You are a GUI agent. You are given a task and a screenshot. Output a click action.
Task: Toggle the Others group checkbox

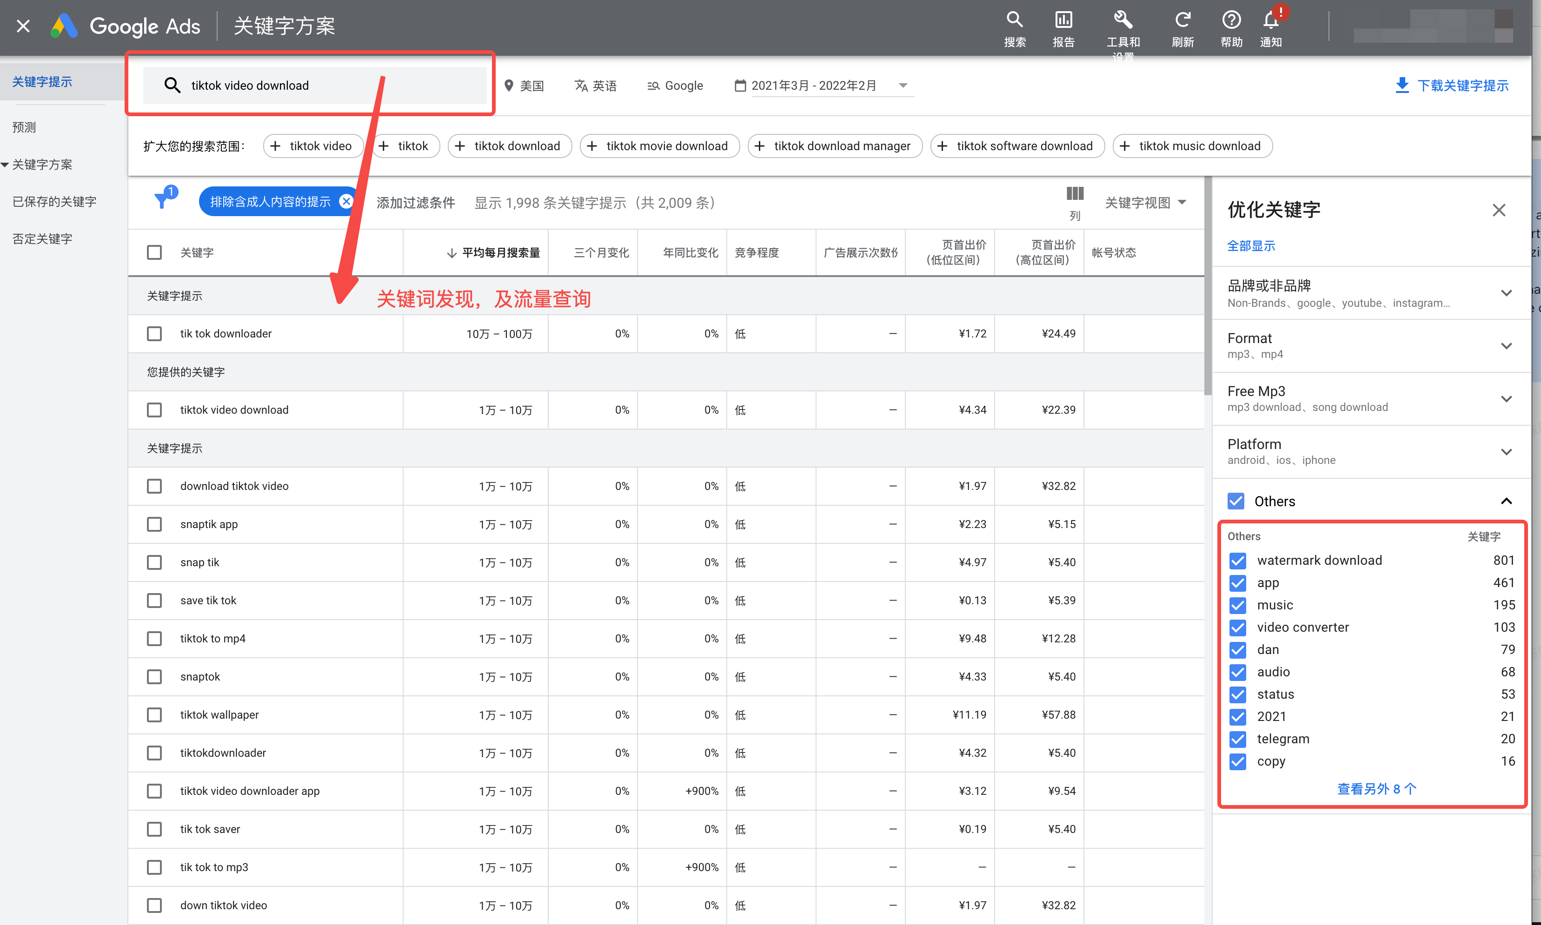(1235, 501)
